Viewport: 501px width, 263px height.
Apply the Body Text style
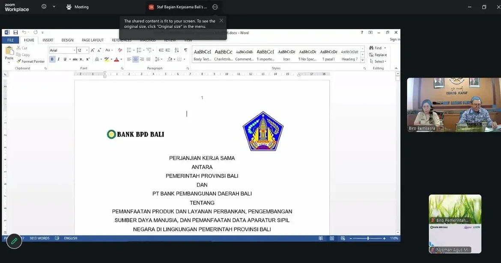(x=203, y=55)
